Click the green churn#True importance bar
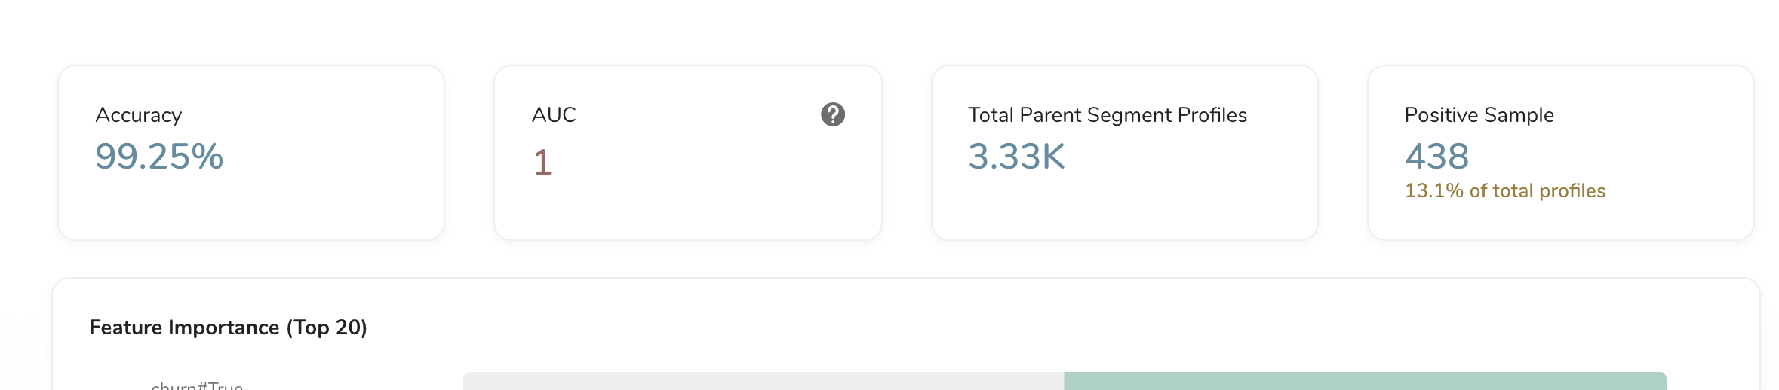 (x=1364, y=382)
